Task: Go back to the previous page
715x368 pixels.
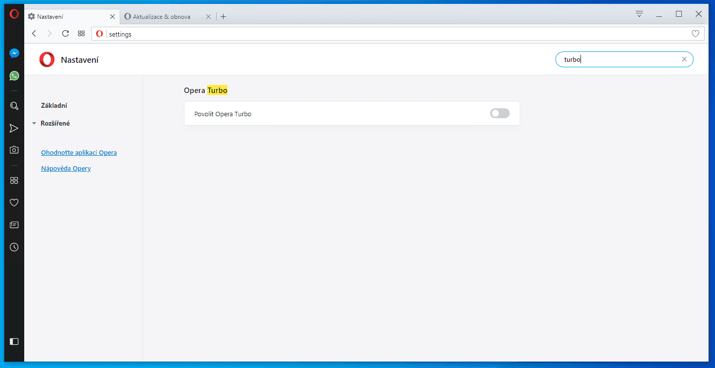Action: (34, 34)
